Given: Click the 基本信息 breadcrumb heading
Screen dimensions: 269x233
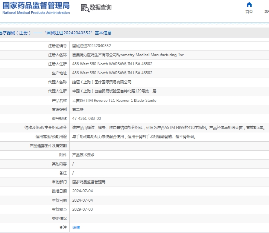Looking at the screenshot, I should (x=103, y=33).
